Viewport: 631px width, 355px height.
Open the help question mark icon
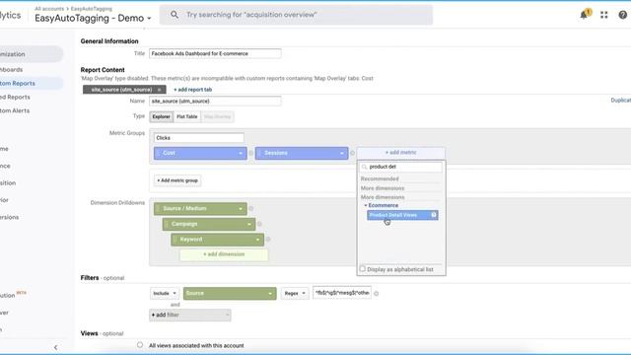point(622,16)
